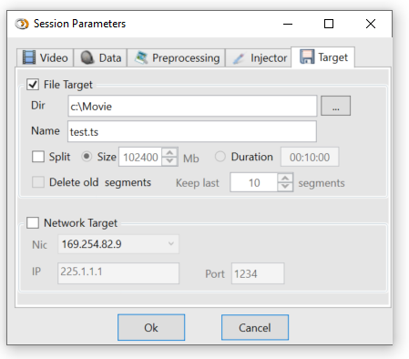The image size is (409, 359).
Task: Switch to the Preprocessing tab
Action: [x=177, y=57]
